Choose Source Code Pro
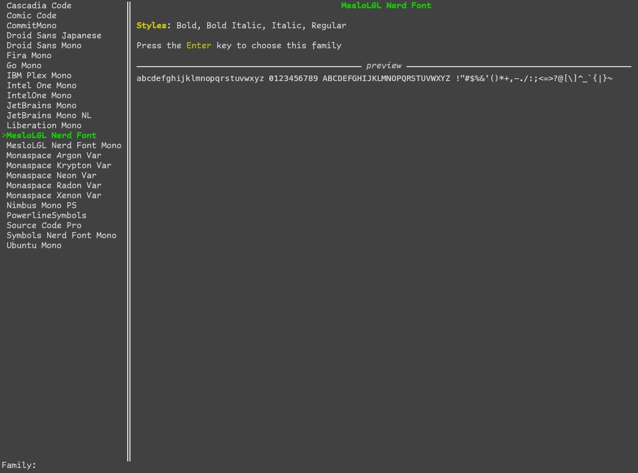This screenshot has height=473, width=638. [43, 225]
